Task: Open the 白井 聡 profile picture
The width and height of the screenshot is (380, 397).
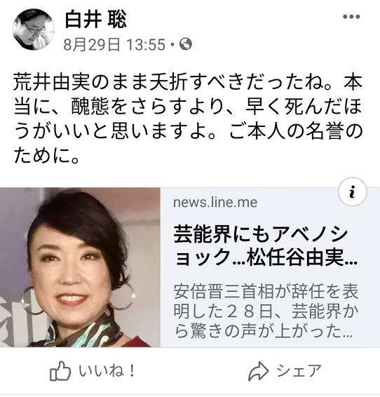Action: click(34, 29)
